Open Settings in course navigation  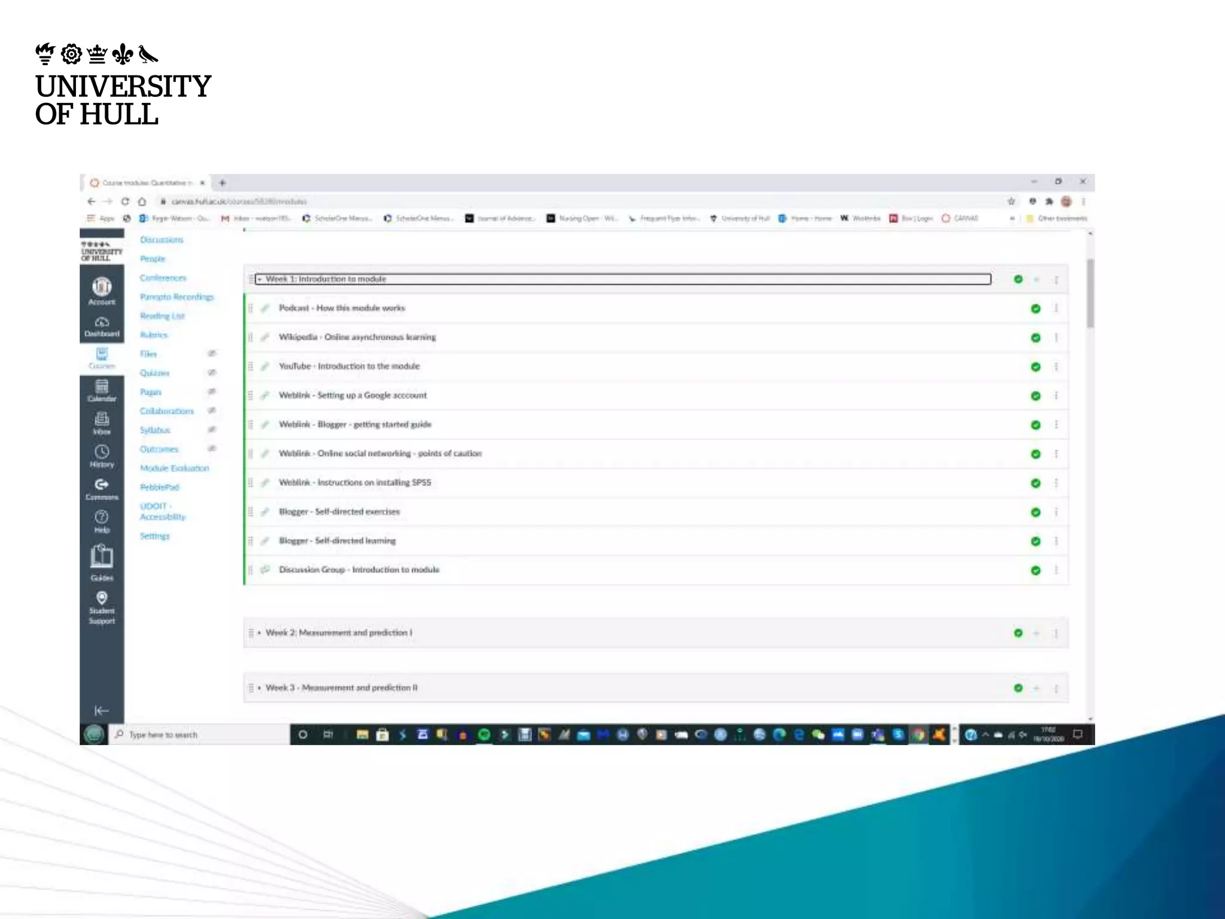click(154, 536)
